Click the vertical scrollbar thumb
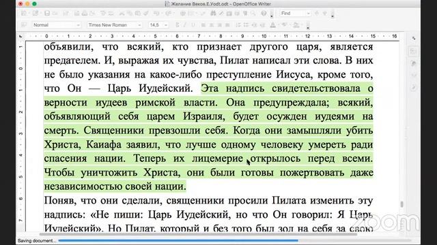The image size is (437, 245). click(401, 204)
